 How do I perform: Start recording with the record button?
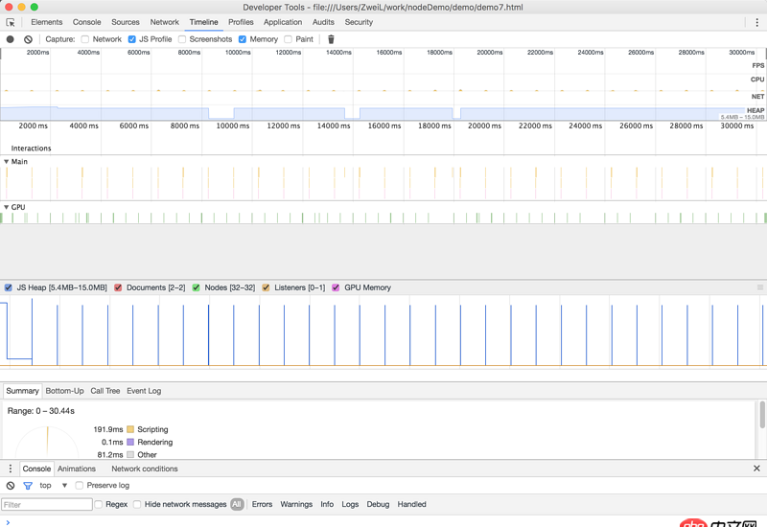11,39
